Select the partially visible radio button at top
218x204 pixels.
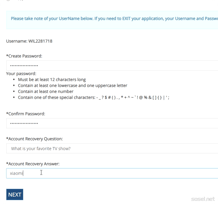coord(8,1)
